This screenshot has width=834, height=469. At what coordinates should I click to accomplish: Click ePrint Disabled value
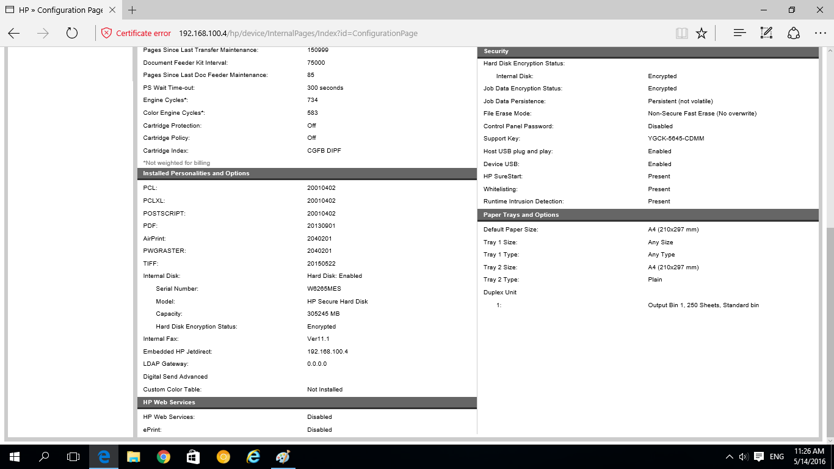319,430
